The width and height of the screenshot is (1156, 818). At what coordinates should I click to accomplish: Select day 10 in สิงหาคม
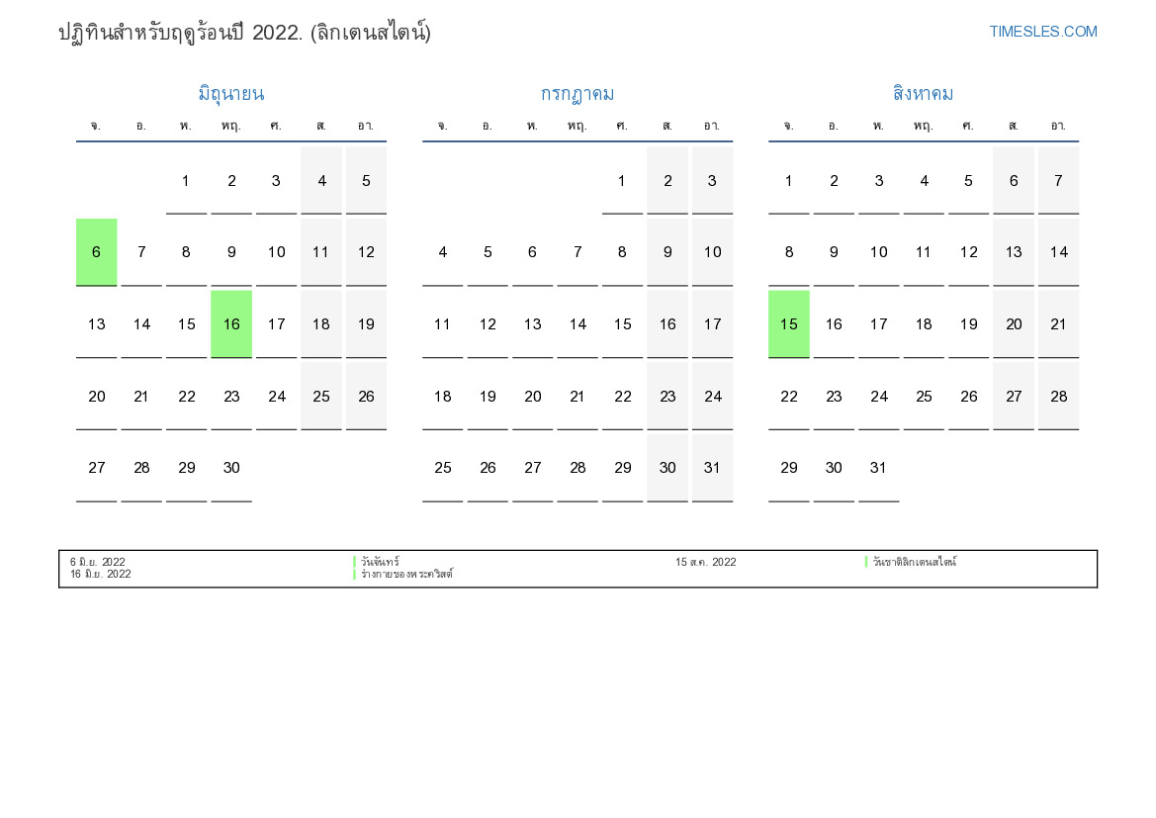click(x=879, y=252)
